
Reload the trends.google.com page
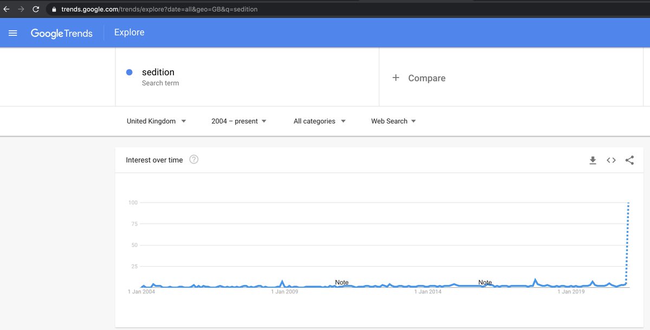pyautogui.click(x=36, y=9)
